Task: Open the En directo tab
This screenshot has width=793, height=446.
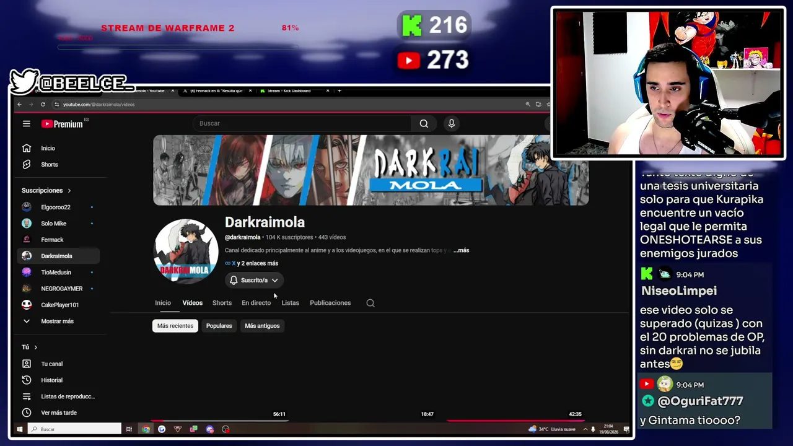Action: pos(256,303)
